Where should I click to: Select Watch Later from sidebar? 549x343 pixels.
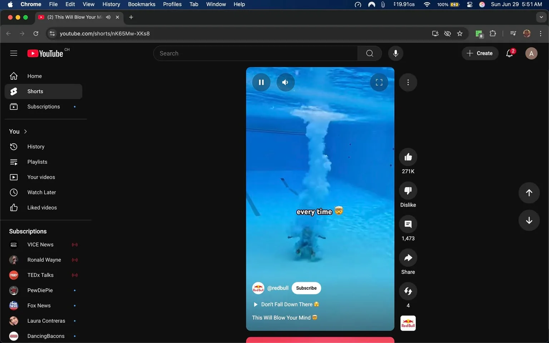[41, 192]
